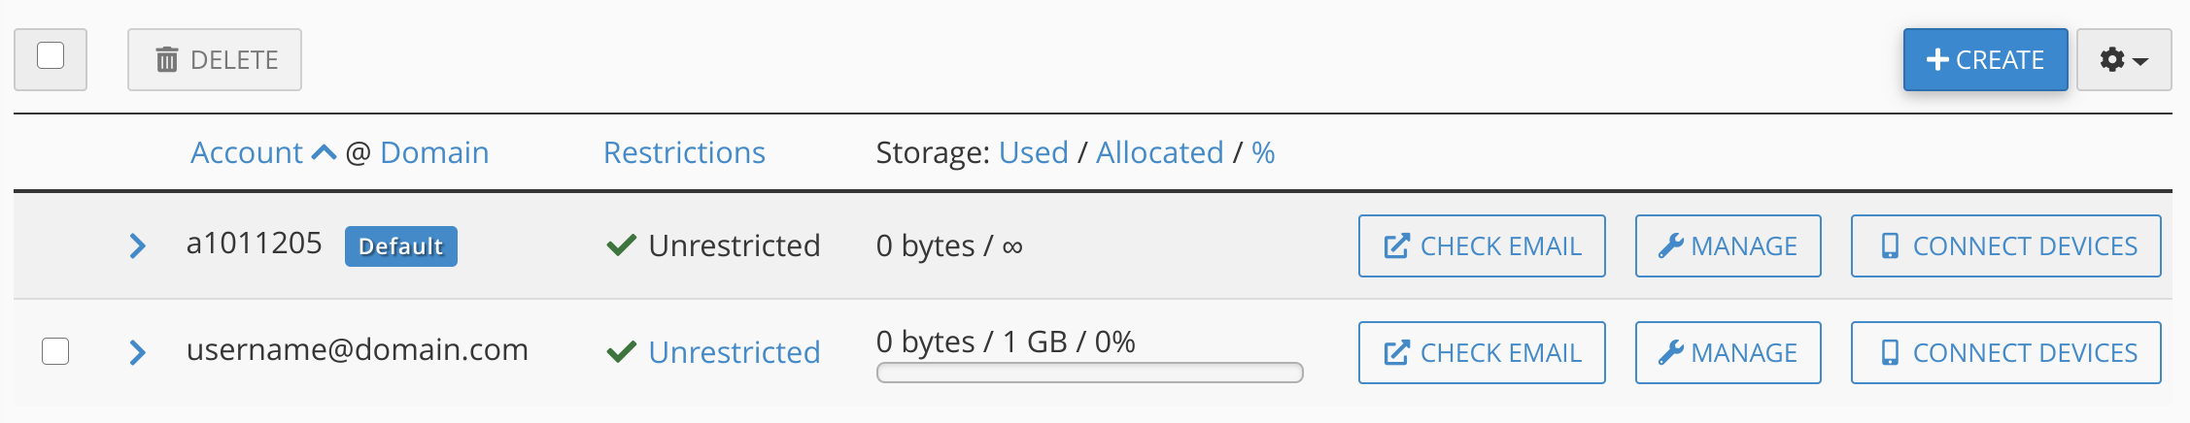Click the plus icon on Create button
Image resolution: width=2190 pixels, height=423 pixels.
pyautogui.click(x=1937, y=60)
